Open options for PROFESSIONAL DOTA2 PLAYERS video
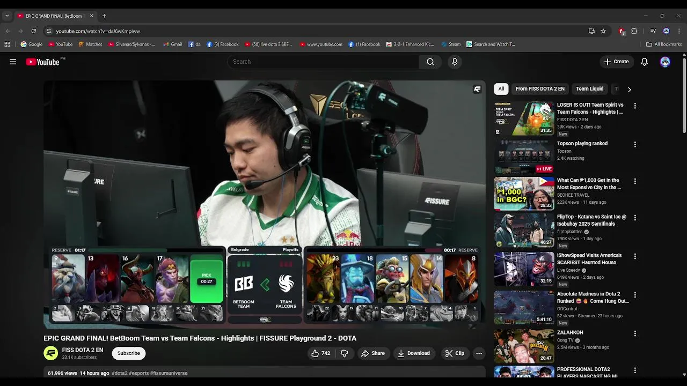The height and width of the screenshot is (386, 687). point(635,370)
